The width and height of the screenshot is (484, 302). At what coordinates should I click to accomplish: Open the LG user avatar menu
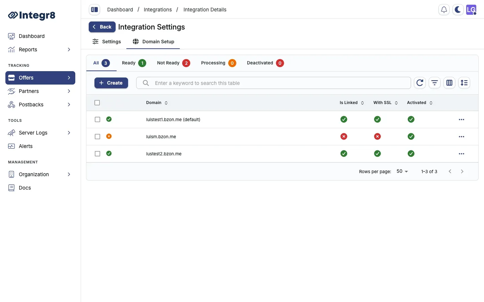tap(471, 10)
